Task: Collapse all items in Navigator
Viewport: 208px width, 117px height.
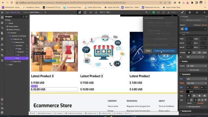Action: pos(24,17)
